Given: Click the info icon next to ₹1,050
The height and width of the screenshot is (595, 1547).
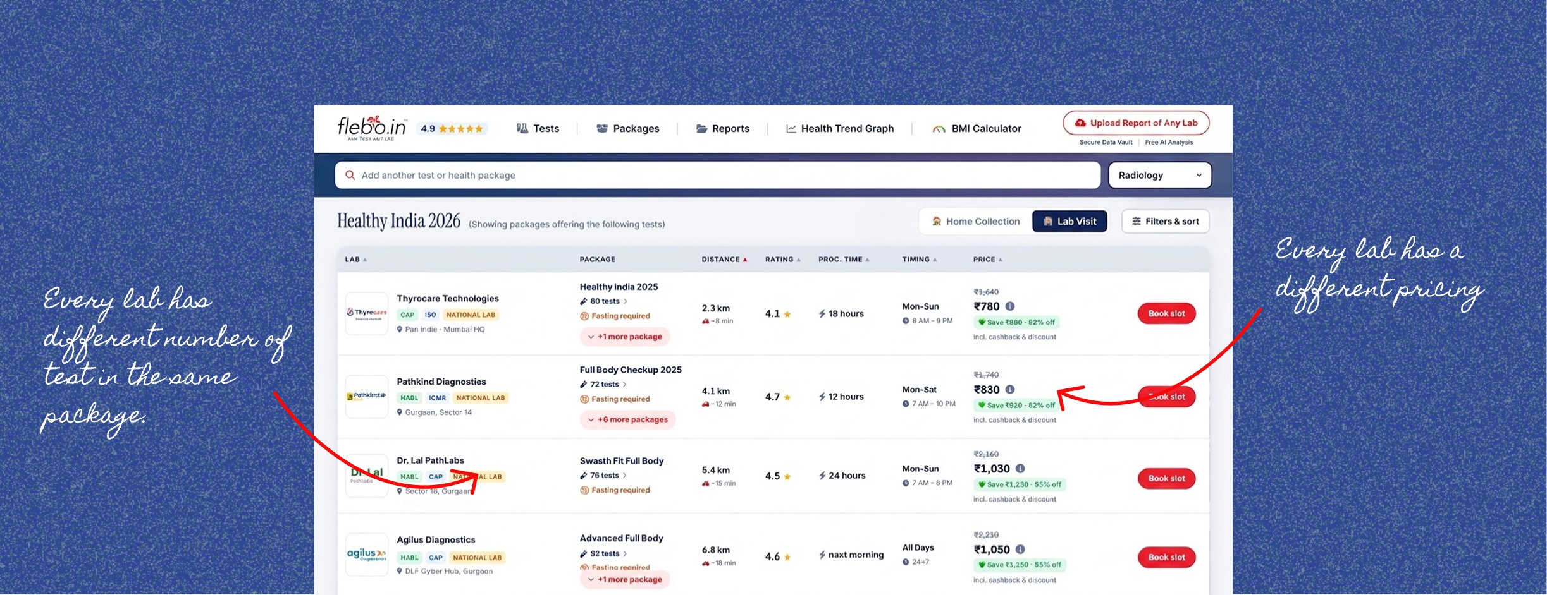Looking at the screenshot, I should click(1020, 550).
